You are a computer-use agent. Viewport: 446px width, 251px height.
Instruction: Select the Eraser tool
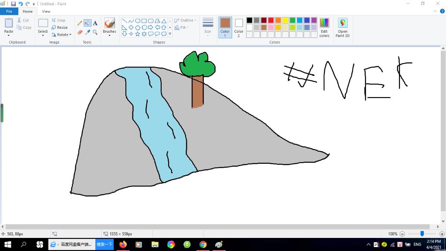click(x=80, y=32)
